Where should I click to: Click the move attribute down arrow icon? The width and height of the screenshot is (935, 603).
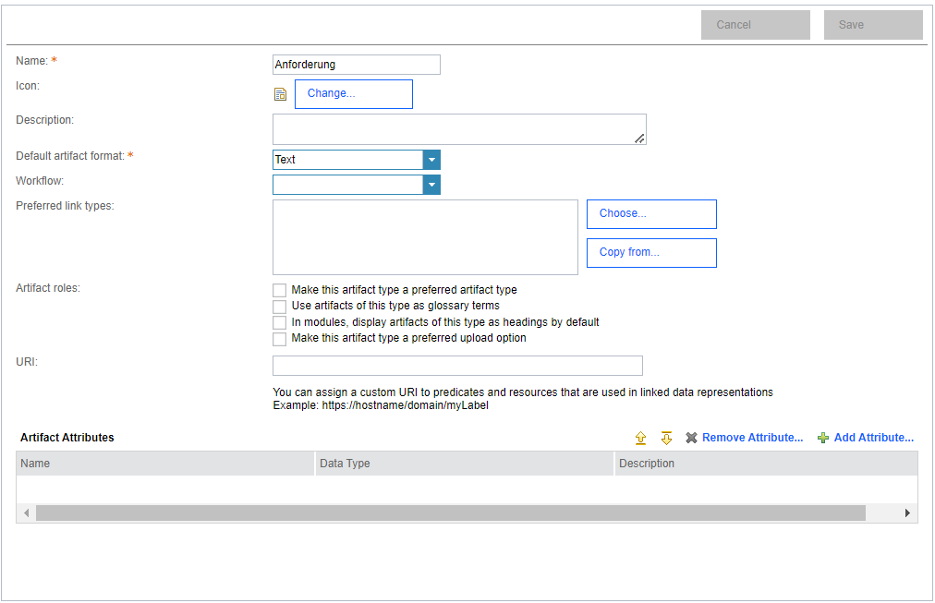coord(666,438)
